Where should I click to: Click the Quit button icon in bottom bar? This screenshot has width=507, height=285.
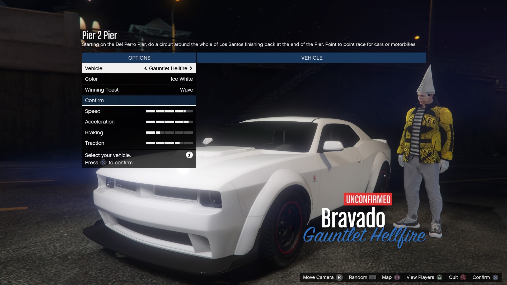click(463, 277)
